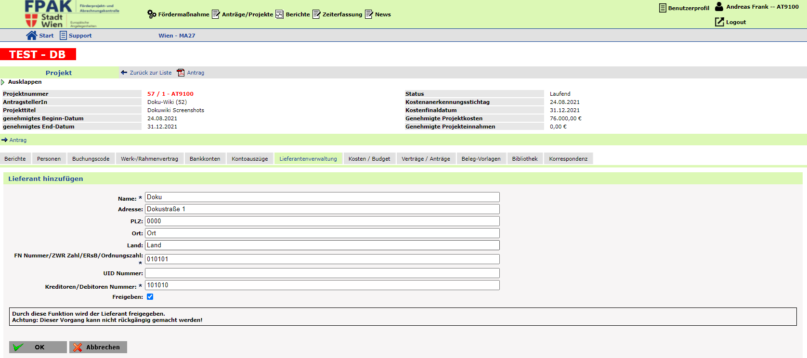
Task: Confirm the supplier with OK button
Action: point(38,347)
